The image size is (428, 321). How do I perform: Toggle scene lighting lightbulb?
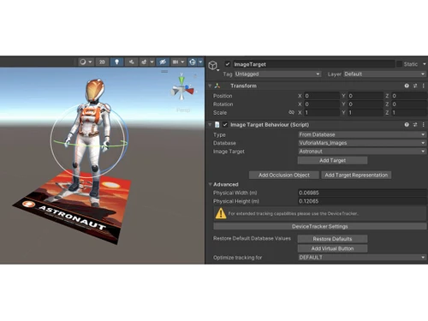point(116,62)
